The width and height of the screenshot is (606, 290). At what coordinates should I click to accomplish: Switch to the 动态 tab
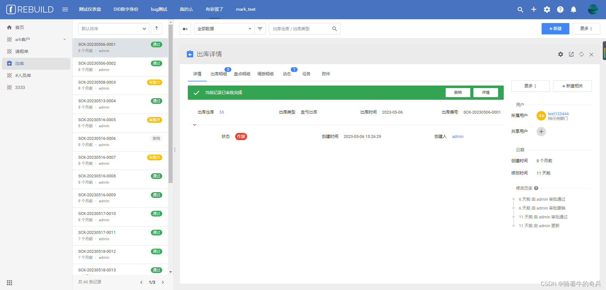[x=287, y=74]
